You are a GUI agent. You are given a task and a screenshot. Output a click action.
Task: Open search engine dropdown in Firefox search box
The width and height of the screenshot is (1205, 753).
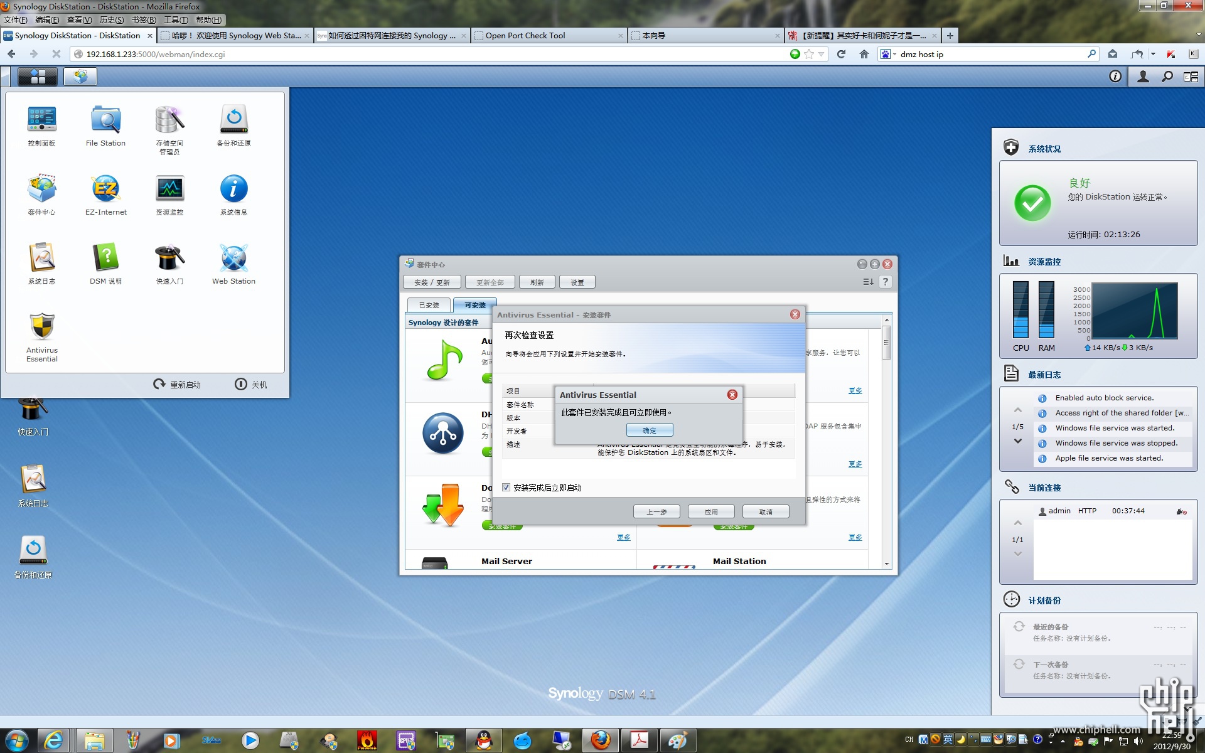pyautogui.click(x=894, y=54)
